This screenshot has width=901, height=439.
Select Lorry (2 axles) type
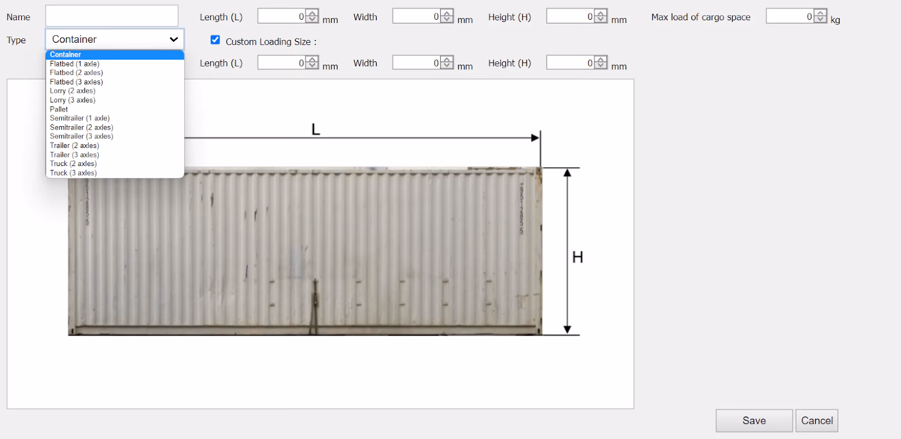(72, 91)
